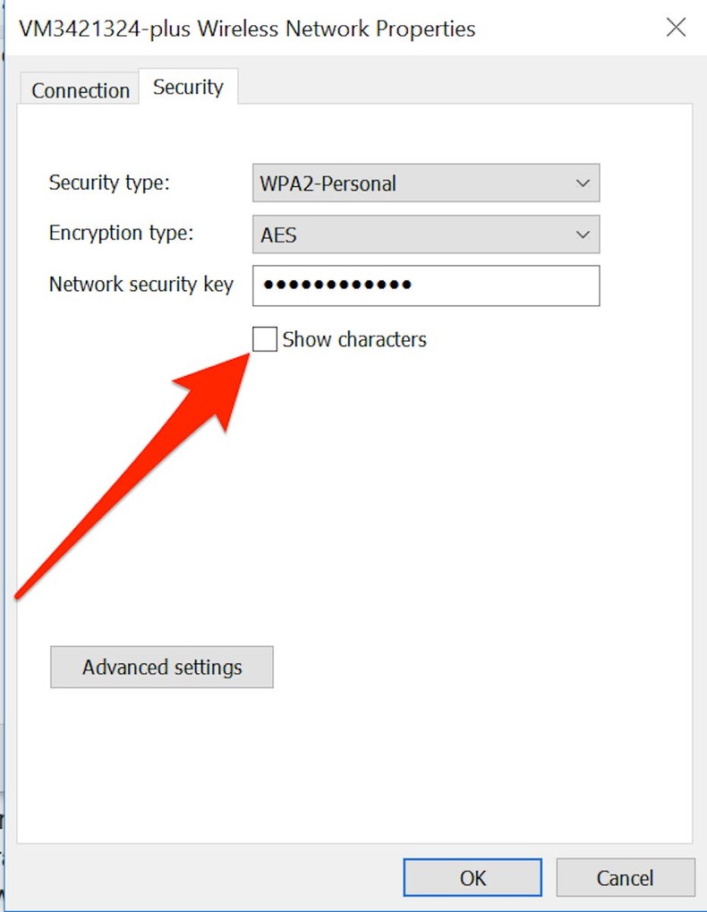The width and height of the screenshot is (707, 912).
Task: Cancel out of the properties dialog
Action: (x=625, y=877)
